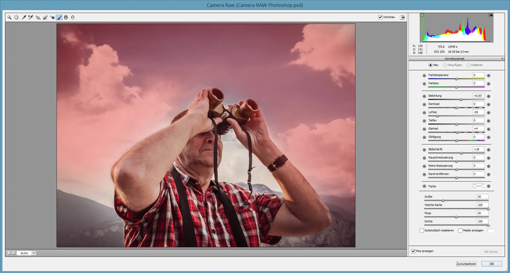Select the Zoom tool
510x273 pixels.
9,17
